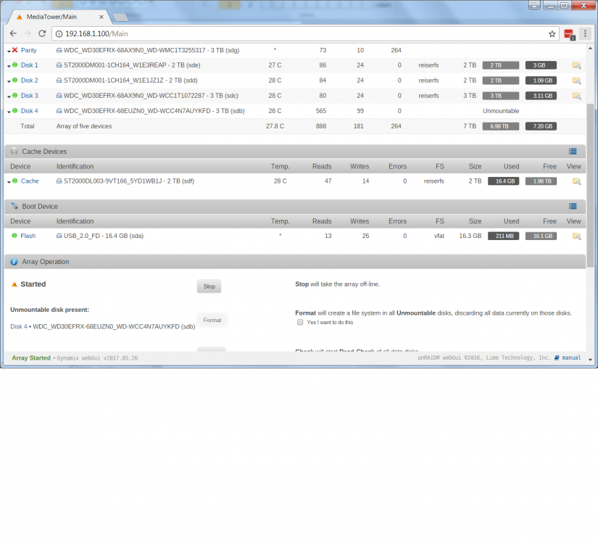Expand the Cache device dropdown arrow
The image size is (598, 544).
(9, 182)
